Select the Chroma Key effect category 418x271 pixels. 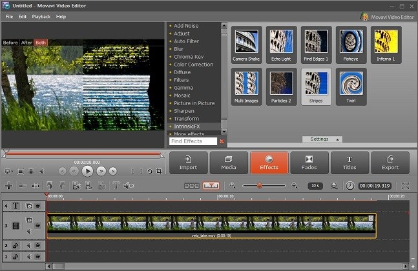coord(189,57)
